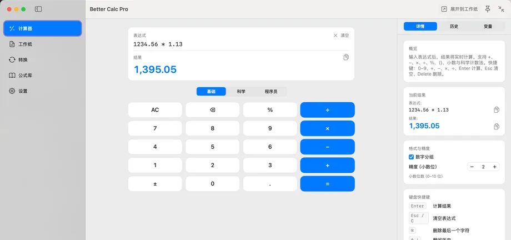Tap the minus operator key
The image size is (511, 240).
coord(328,147)
